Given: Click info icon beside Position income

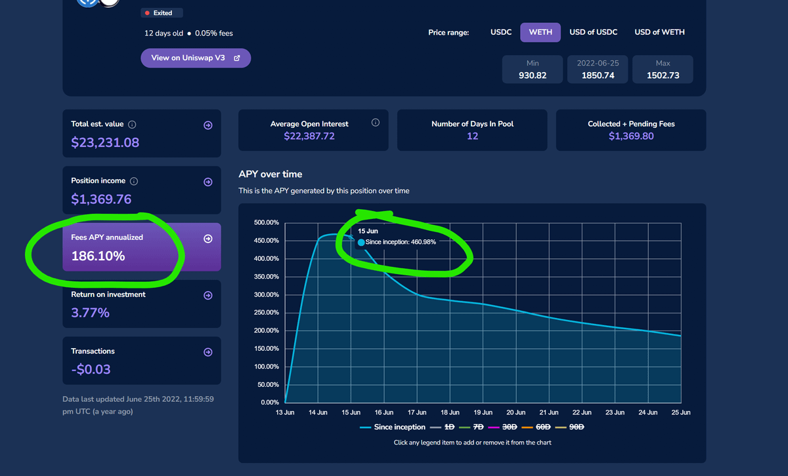Looking at the screenshot, I should tap(134, 181).
